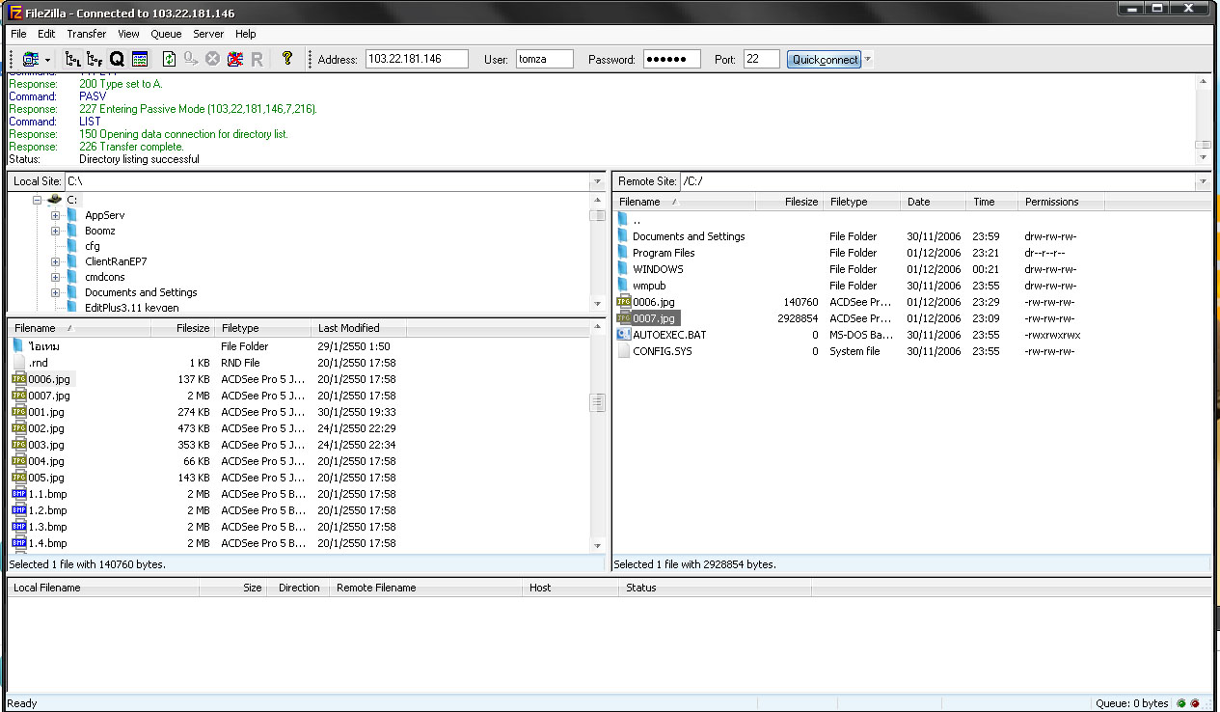Click the Process Queue toolbar icon
Screen dimensions: 1220x712
click(191, 59)
